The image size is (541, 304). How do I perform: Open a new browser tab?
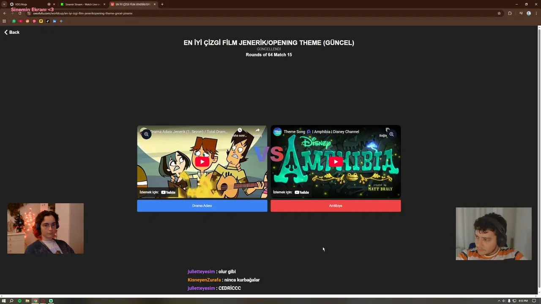tap(162, 4)
